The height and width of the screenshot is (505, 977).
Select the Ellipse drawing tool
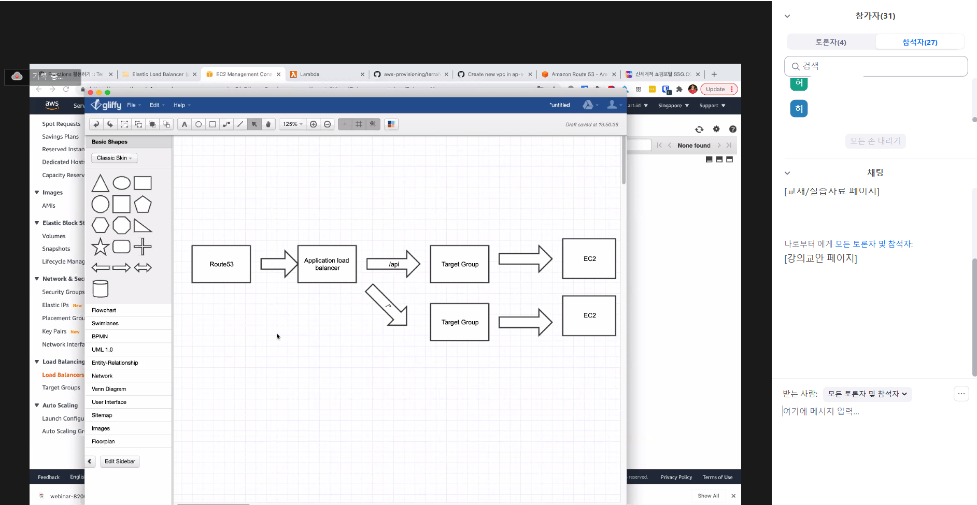coord(199,124)
